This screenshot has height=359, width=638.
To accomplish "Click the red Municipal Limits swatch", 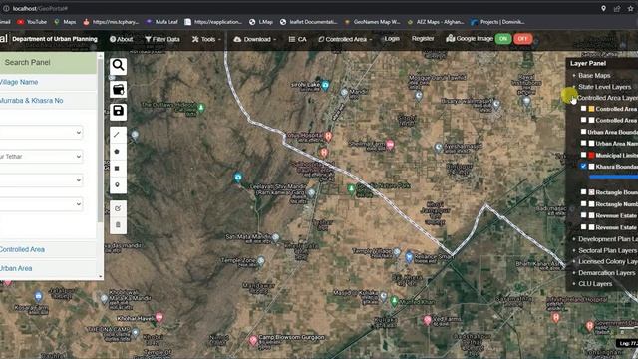I will click(591, 155).
